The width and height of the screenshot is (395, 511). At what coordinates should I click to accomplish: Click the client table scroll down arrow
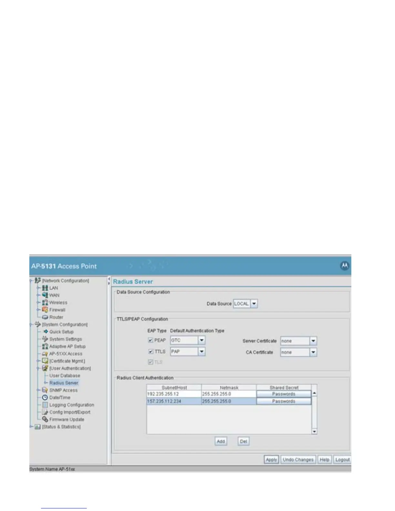(314, 432)
